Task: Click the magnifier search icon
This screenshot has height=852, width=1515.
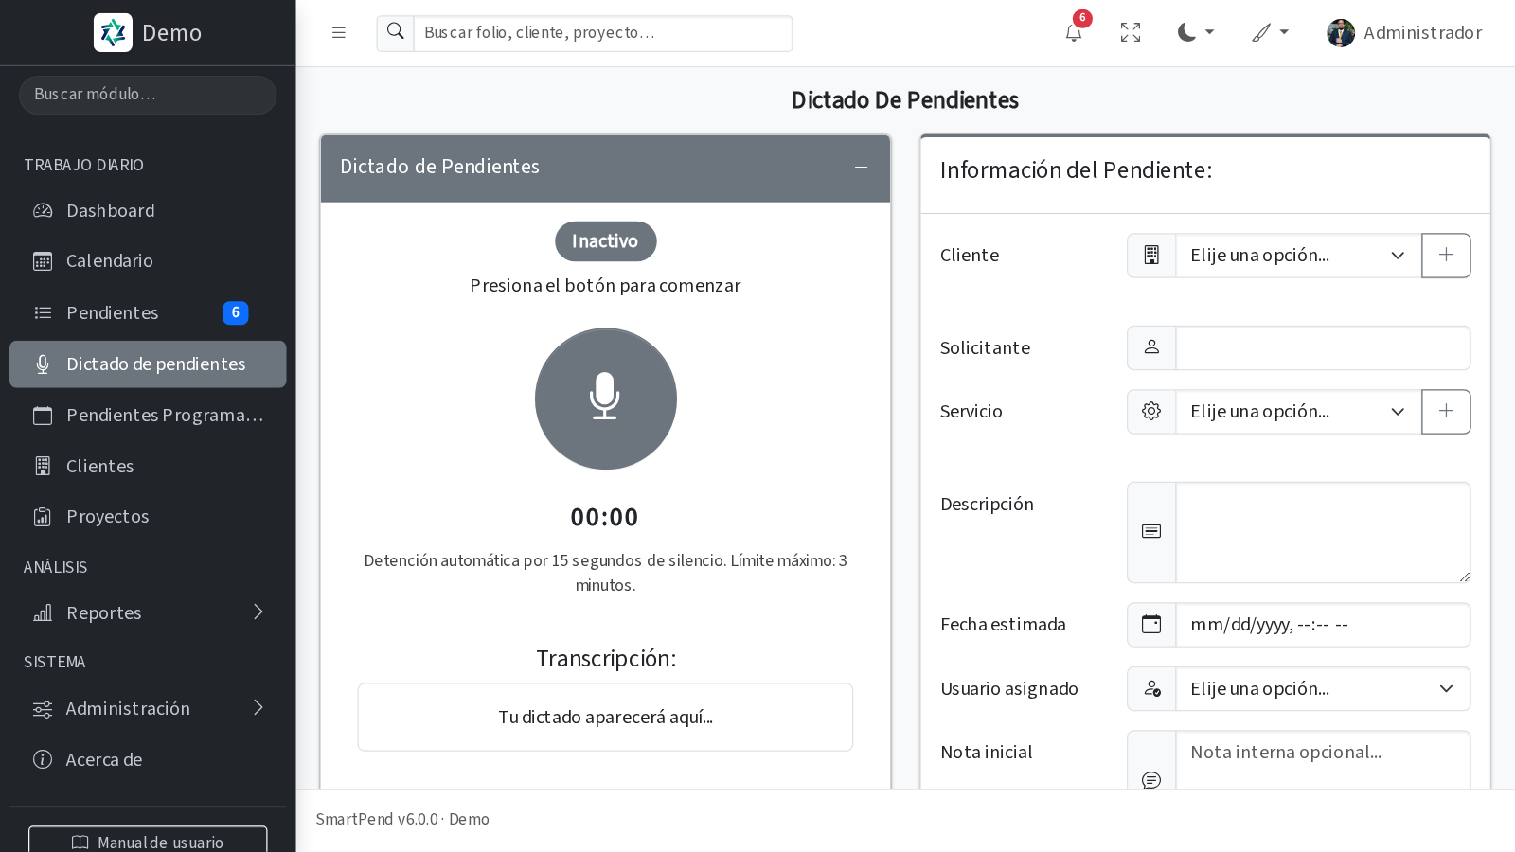Action: coord(396,32)
